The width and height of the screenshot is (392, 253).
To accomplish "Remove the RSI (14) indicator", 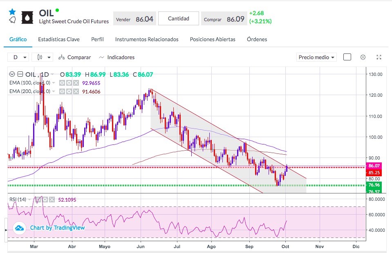I will (x=52, y=200).
